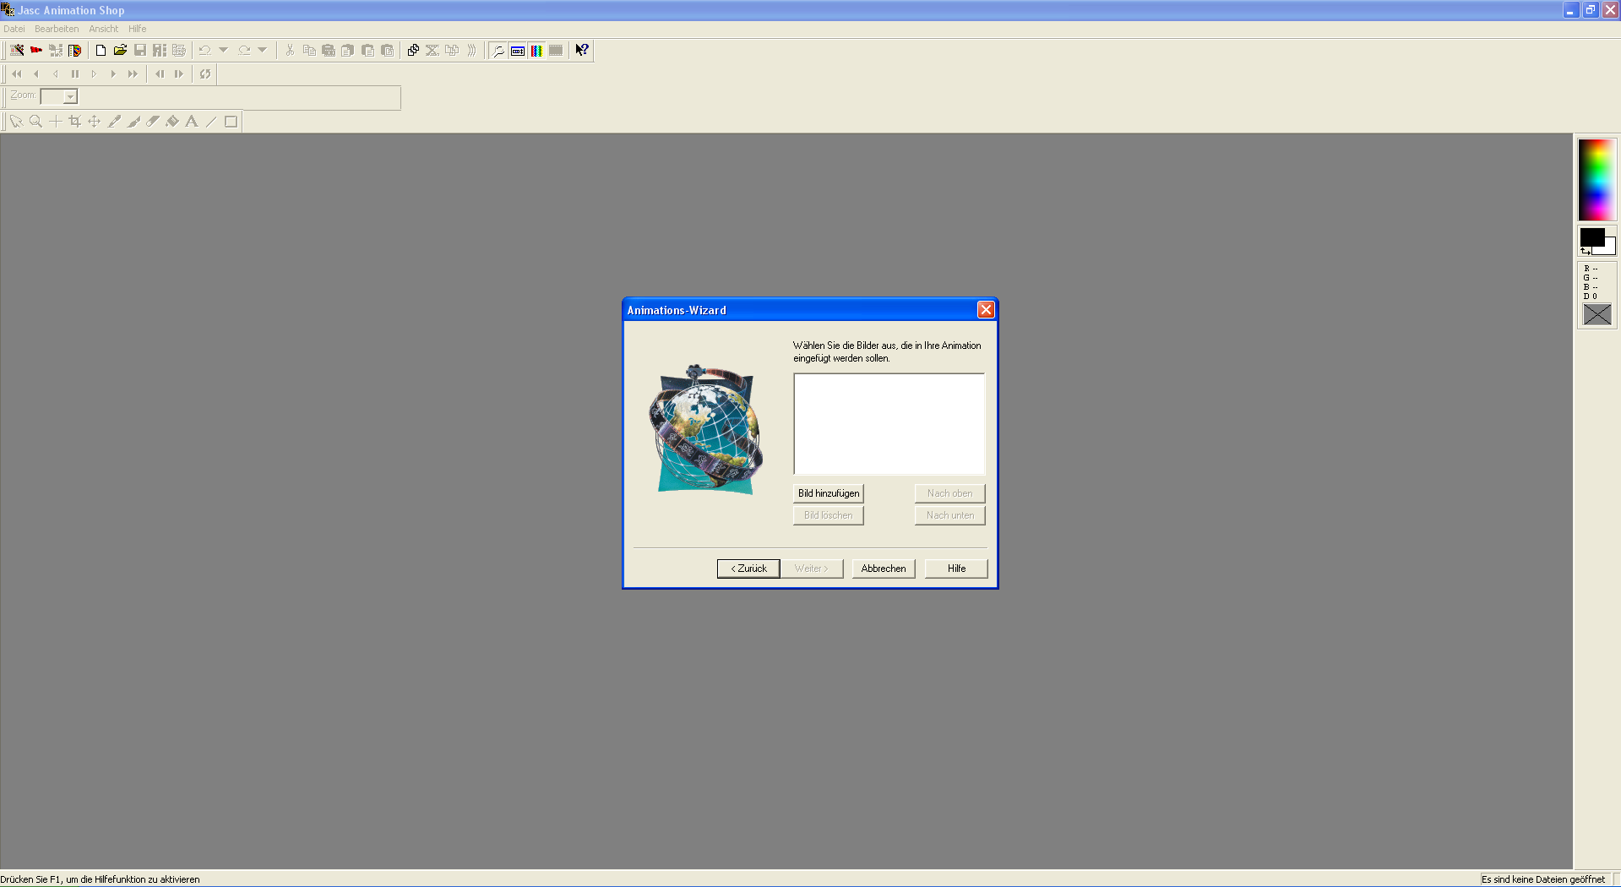Click the context help arrow-question icon

pyautogui.click(x=582, y=51)
